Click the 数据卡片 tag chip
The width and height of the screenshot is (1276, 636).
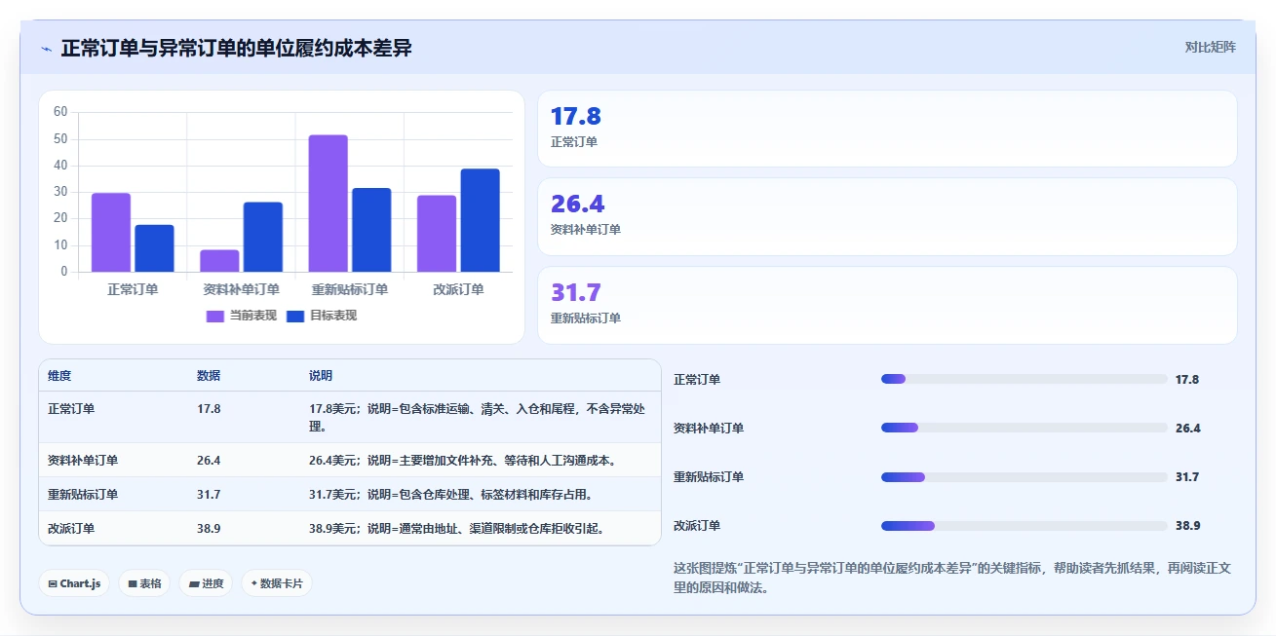277,583
